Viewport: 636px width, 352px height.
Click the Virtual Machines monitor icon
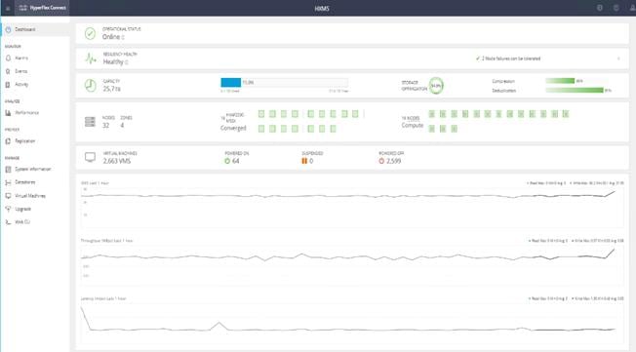90,157
